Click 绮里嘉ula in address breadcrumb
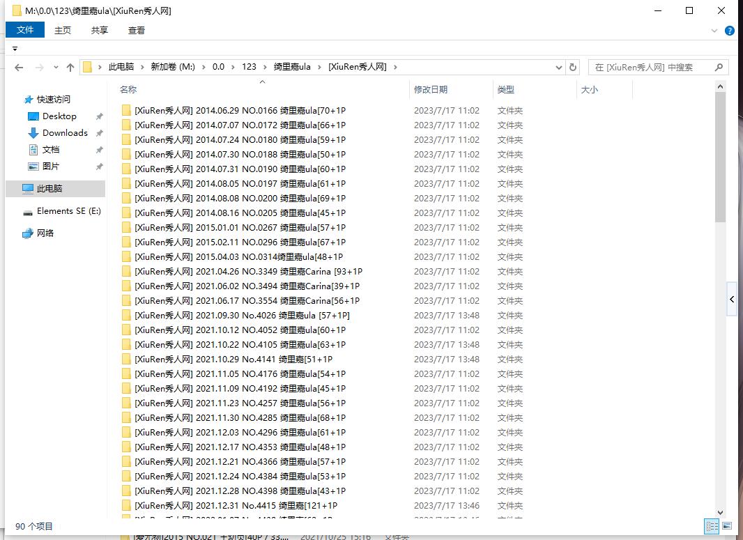 click(x=292, y=67)
